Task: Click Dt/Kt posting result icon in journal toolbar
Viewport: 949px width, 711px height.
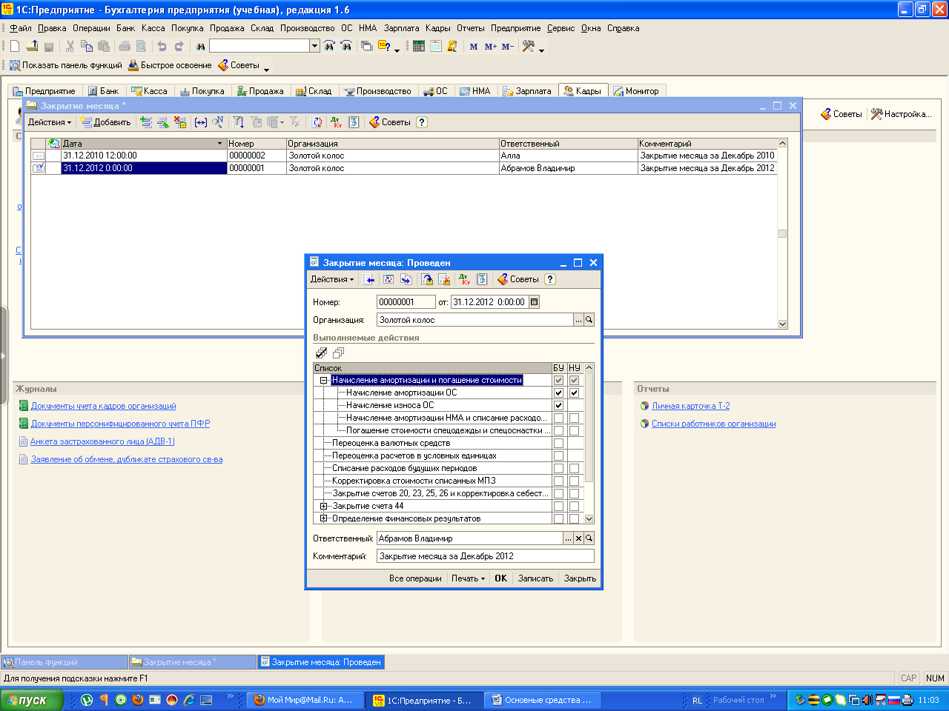Action: [337, 122]
